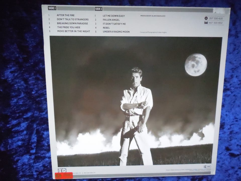Click the fine print at bottom right
241x181 pixels.
(189, 170)
